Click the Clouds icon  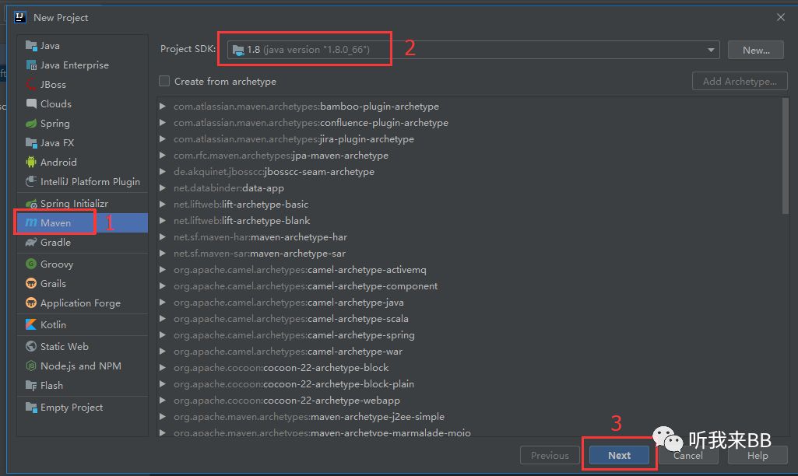[x=31, y=103]
